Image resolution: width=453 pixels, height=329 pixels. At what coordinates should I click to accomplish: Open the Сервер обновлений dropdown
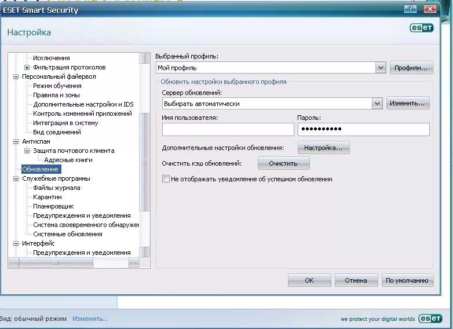[x=377, y=104]
